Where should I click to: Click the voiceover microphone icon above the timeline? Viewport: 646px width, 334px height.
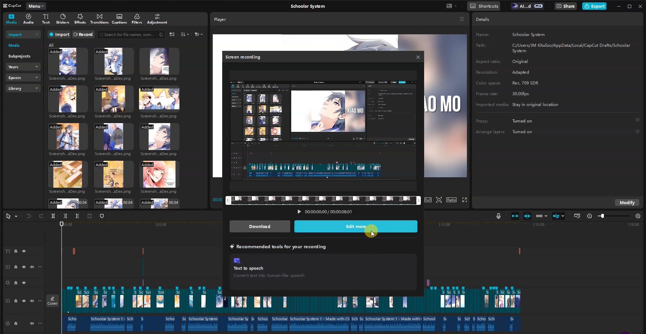tap(498, 216)
